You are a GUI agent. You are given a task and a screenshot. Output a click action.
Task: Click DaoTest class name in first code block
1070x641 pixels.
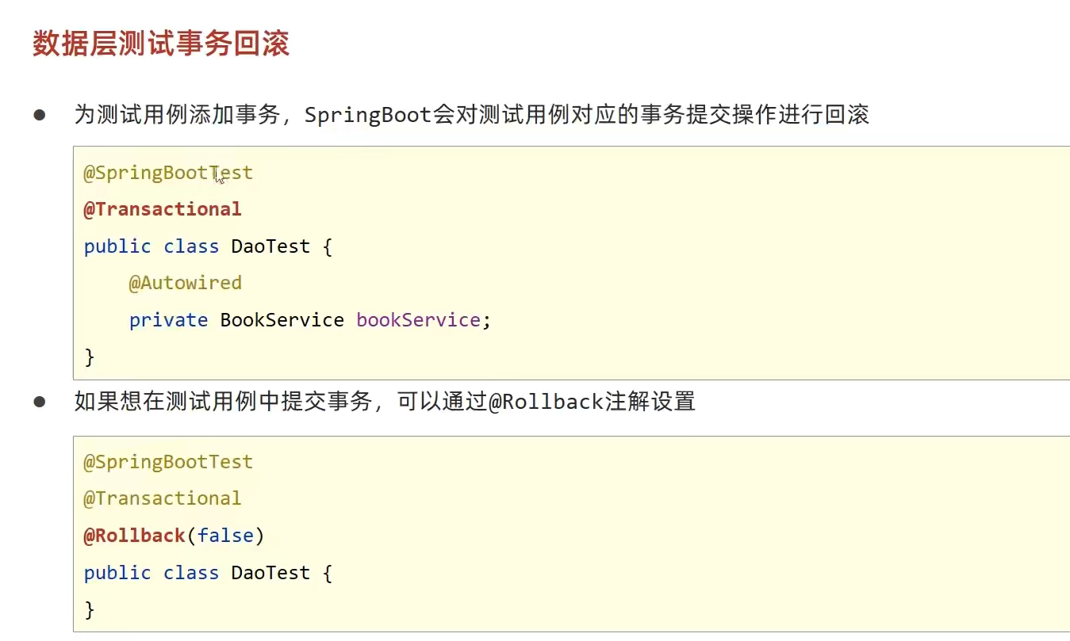click(x=270, y=246)
